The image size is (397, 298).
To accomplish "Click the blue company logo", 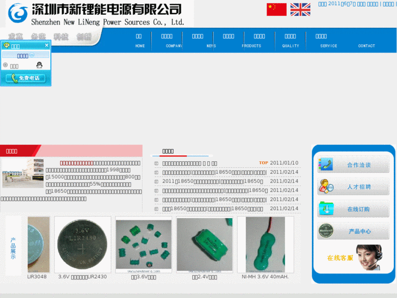I will (x=17, y=13).
